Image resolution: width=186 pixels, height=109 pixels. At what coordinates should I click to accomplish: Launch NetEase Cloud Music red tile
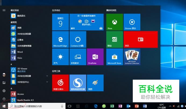tap(60, 83)
